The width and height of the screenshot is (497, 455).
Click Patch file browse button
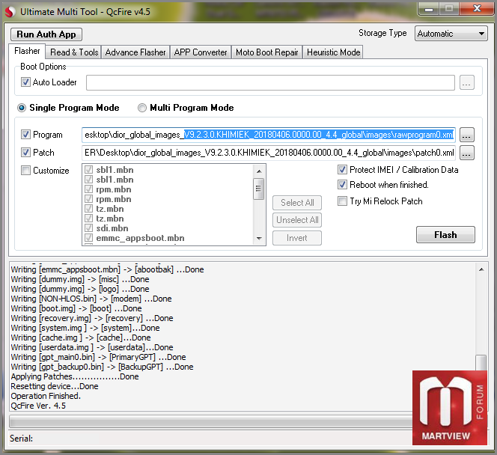pos(466,153)
